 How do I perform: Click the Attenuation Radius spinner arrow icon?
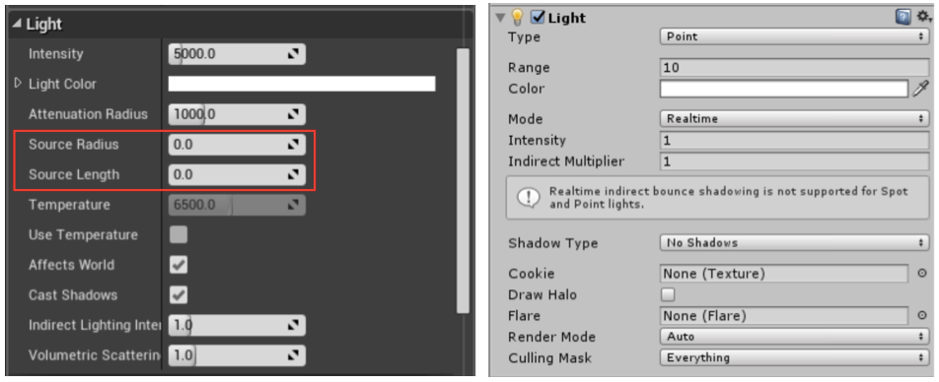(293, 114)
